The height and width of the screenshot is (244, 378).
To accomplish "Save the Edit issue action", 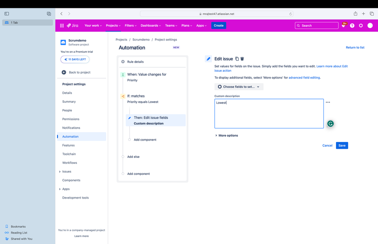I will [342, 145].
